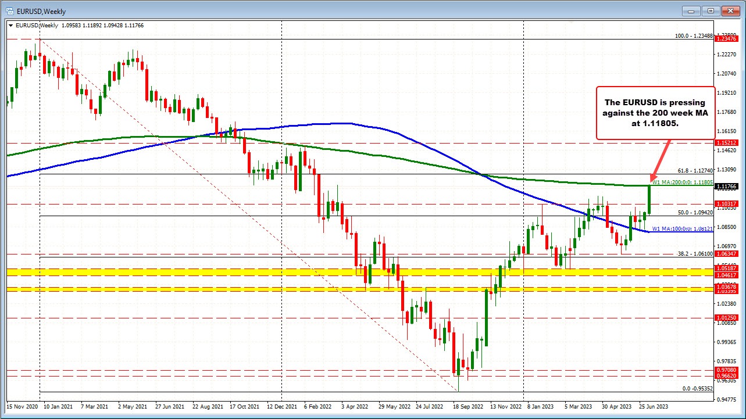Click the red 1.15212 price tag
746x419 pixels.
[727, 142]
